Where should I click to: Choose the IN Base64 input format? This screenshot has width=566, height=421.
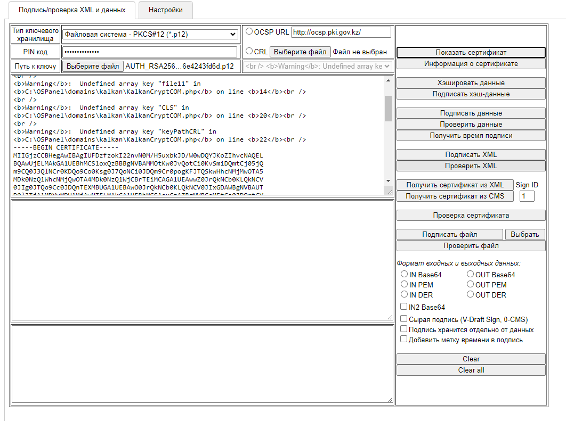[404, 275]
